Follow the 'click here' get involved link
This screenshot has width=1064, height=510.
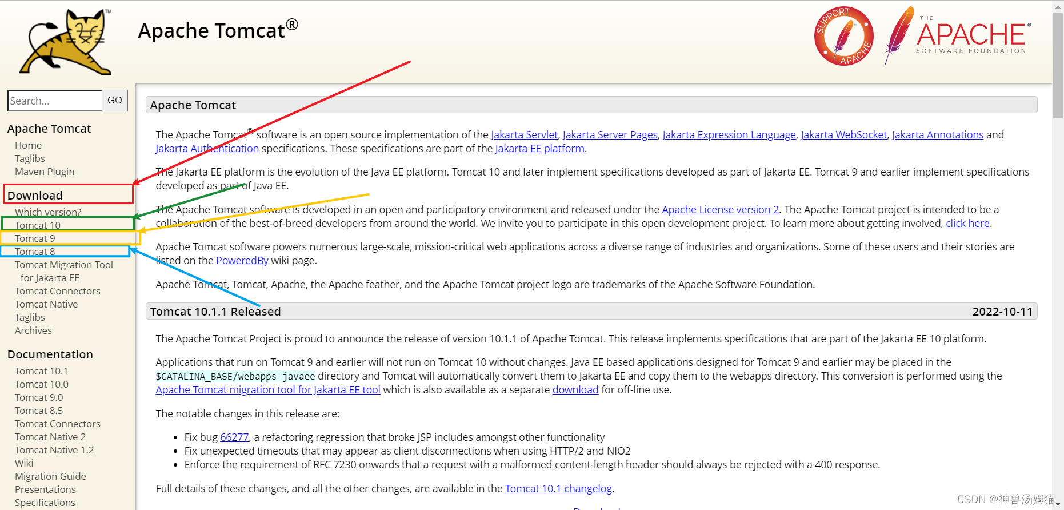click(967, 224)
